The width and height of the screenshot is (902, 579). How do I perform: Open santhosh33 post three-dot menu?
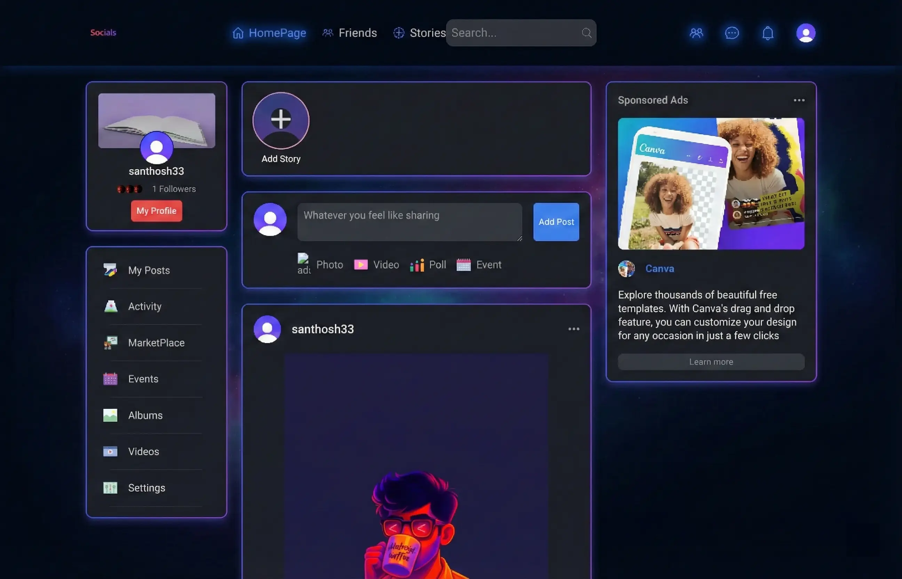click(x=573, y=329)
